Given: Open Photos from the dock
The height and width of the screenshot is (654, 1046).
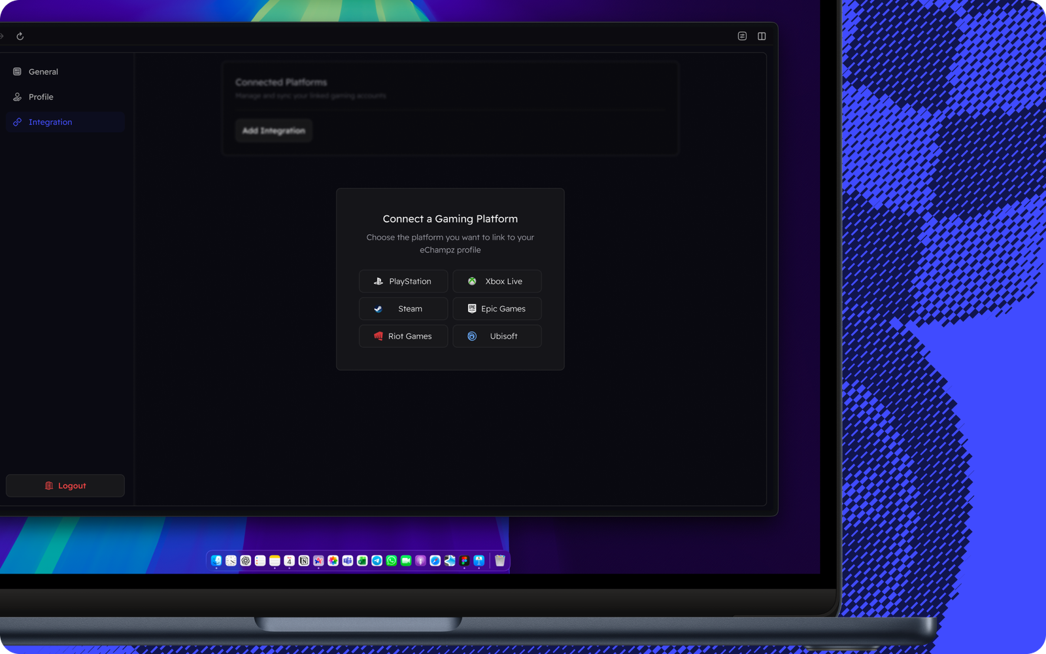Looking at the screenshot, I should pos(333,560).
